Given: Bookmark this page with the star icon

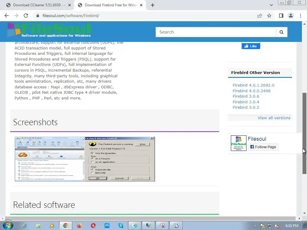Looking at the screenshot, I should tap(269, 16).
